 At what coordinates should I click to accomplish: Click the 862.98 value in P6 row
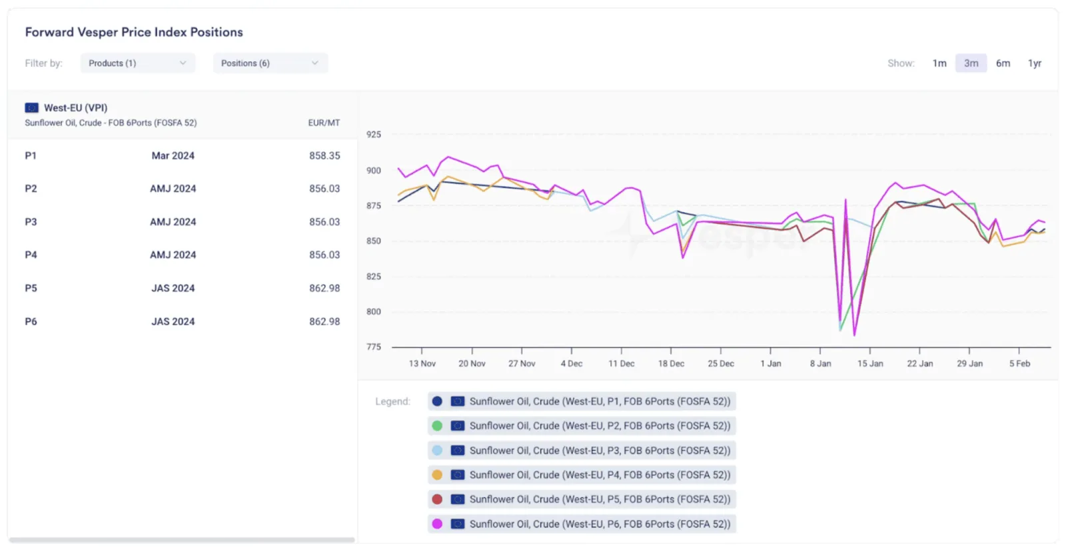(324, 321)
